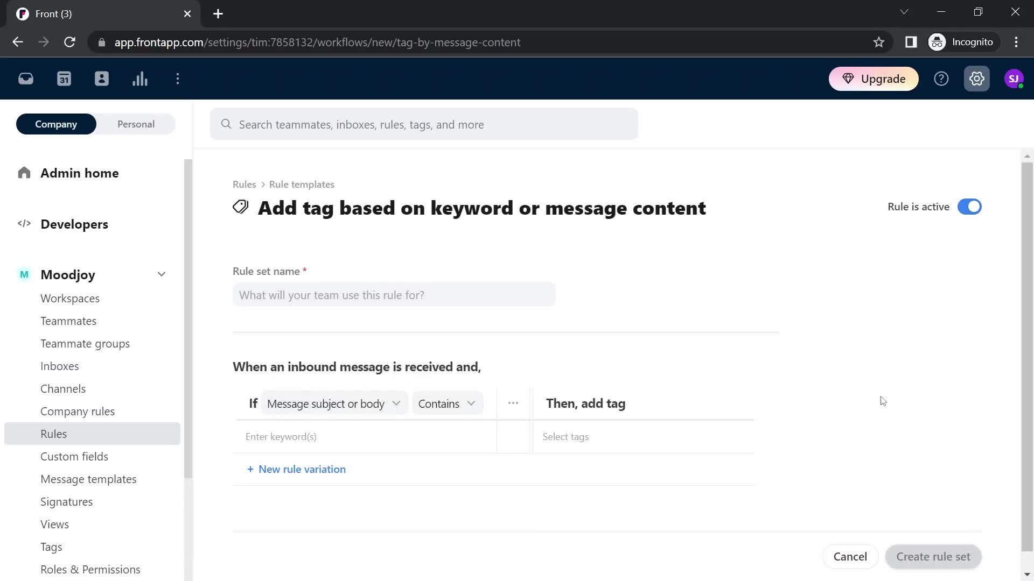Click the Cancel button

click(x=850, y=556)
